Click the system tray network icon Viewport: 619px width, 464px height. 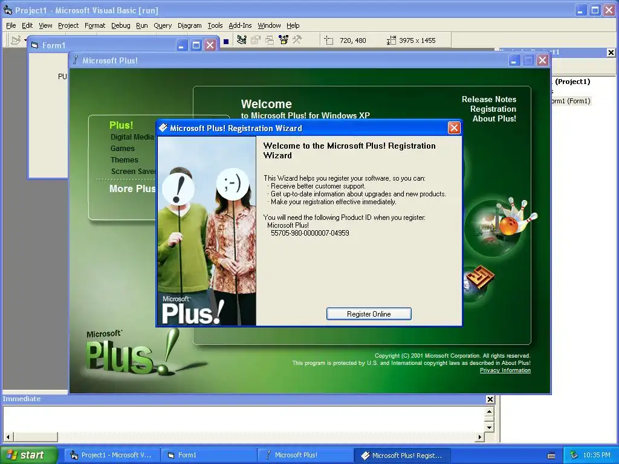574,455
